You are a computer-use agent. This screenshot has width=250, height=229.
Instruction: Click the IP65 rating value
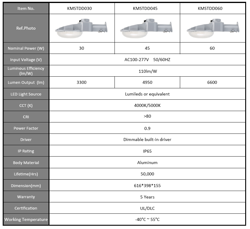click(147, 151)
